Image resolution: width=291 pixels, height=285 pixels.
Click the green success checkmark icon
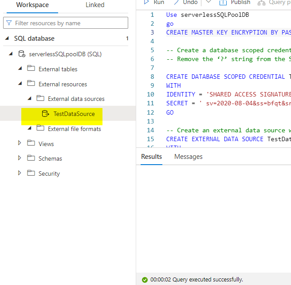(x=145, y=280)
